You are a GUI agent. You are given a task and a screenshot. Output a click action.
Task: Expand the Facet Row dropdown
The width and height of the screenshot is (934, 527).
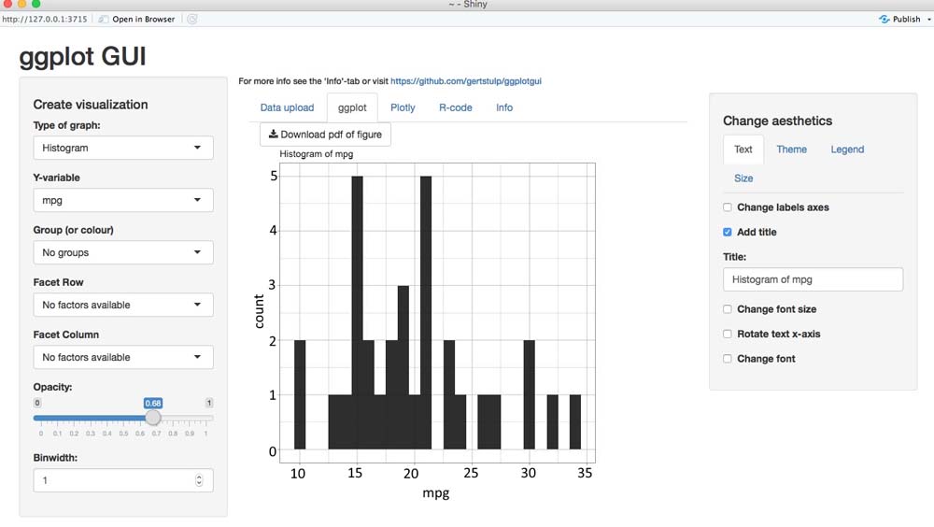pos(122,305)
